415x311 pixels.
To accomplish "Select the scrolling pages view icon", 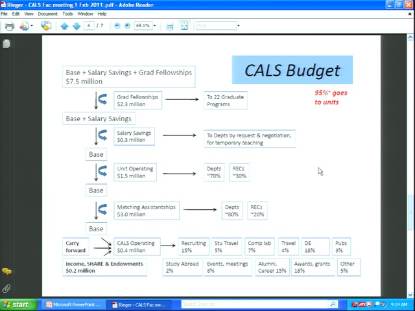I will click(x=170, y=26).
